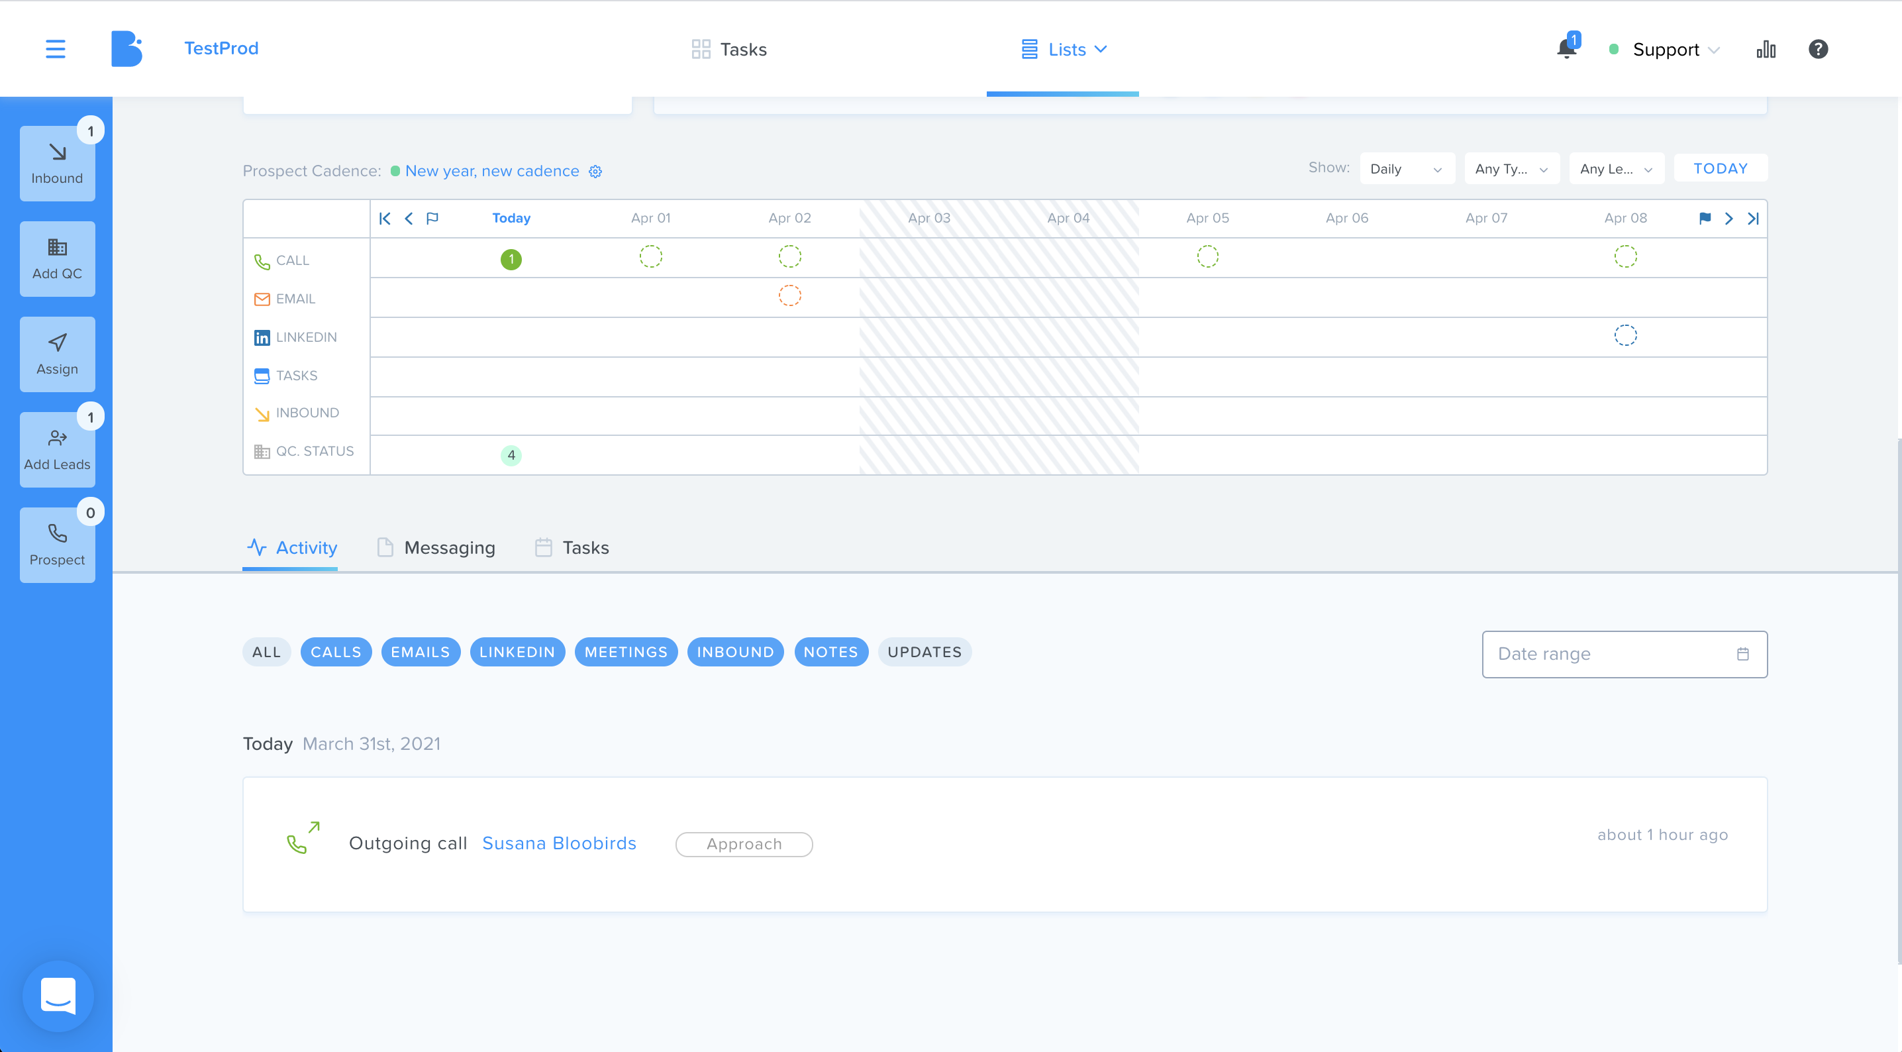Toggle the EMAILS activity filter

(x=420, y=652)
